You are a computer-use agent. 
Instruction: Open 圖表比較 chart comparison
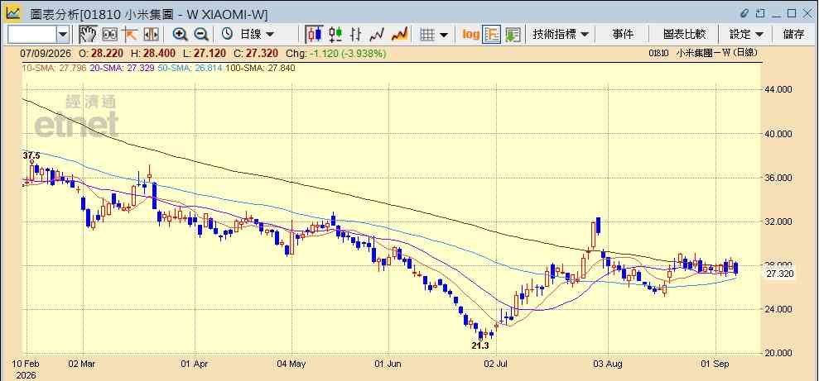684,35
